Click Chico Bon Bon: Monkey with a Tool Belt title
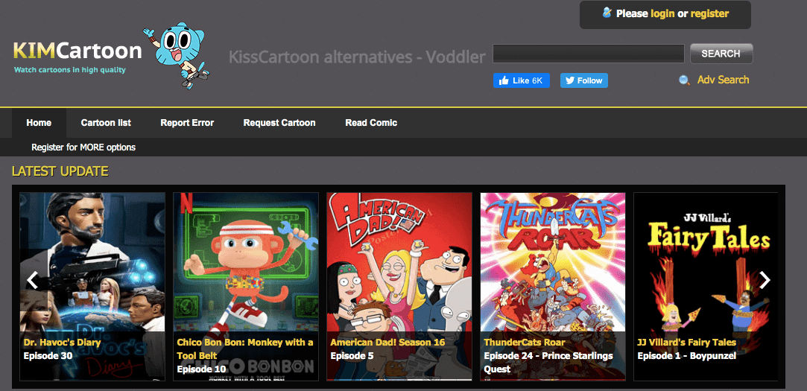 (x=245, y=349)
